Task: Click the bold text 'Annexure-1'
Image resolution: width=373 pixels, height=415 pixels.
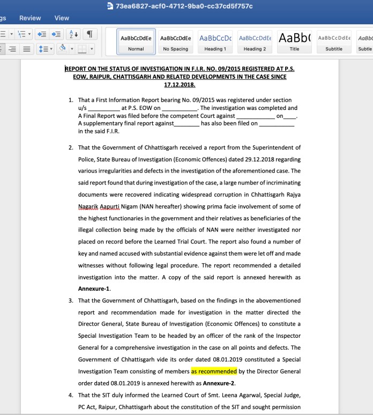Action: [x=94, y=289]
